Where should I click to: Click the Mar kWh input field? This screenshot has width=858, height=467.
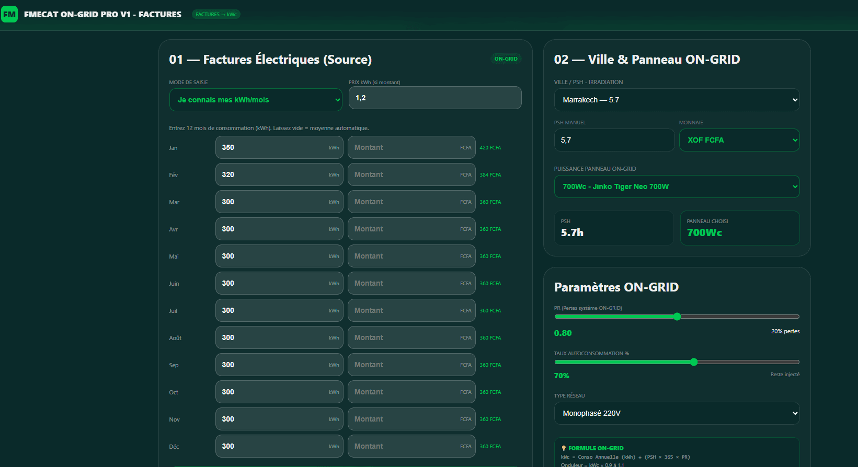point(279,202)
